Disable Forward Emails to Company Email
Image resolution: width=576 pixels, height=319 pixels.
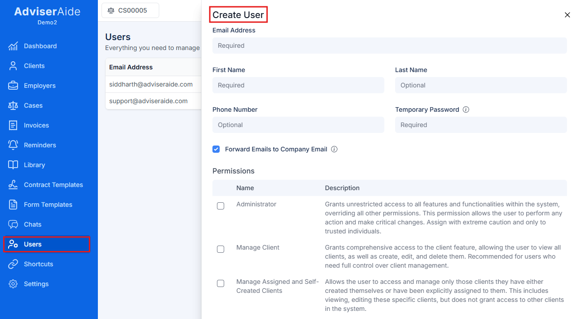pos(216,149)
